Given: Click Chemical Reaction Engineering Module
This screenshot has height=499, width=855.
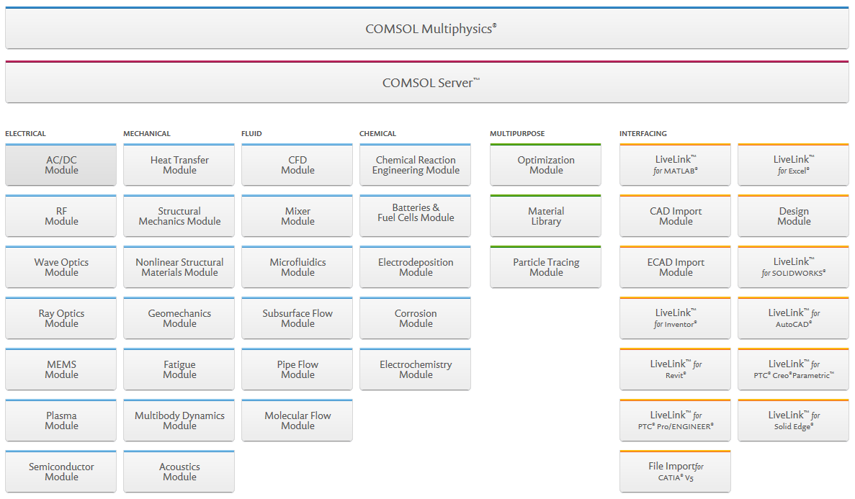Looking at the screenshot, I should coord(416,166).
